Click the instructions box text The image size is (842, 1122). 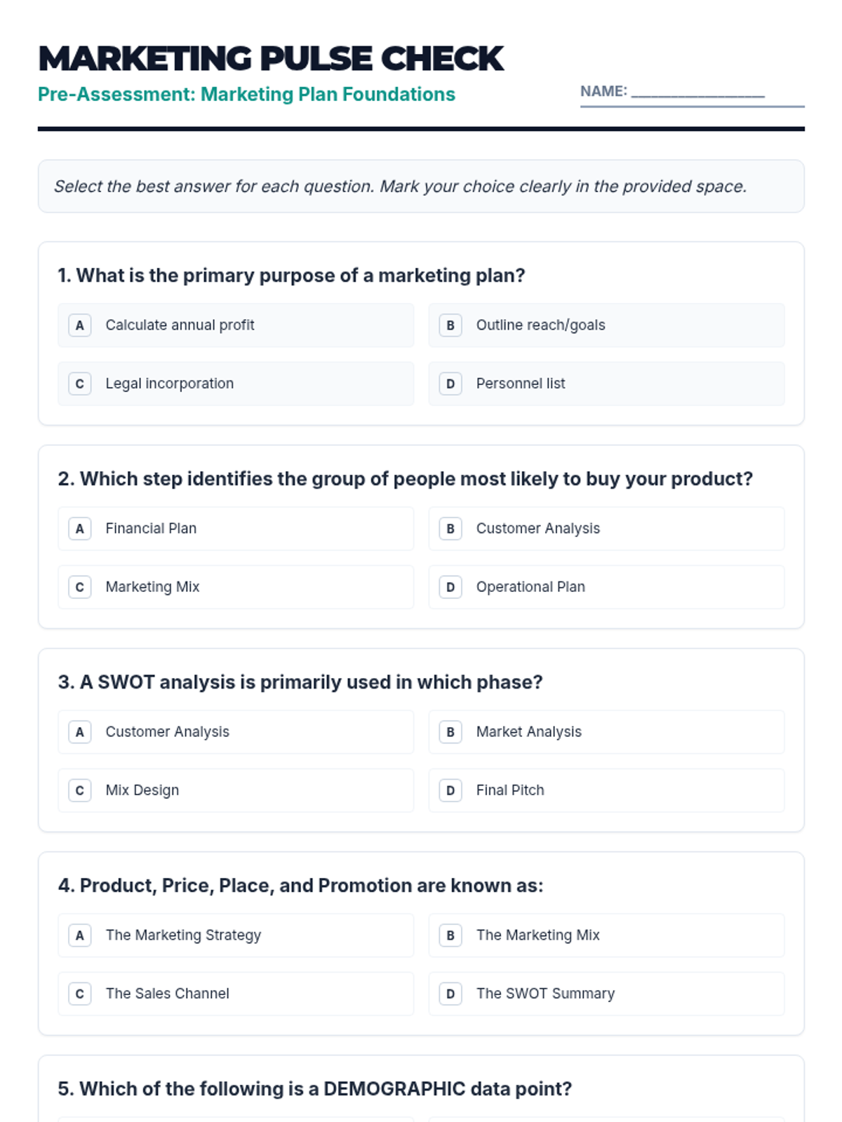pyautogui.click(x=401, y=187)
